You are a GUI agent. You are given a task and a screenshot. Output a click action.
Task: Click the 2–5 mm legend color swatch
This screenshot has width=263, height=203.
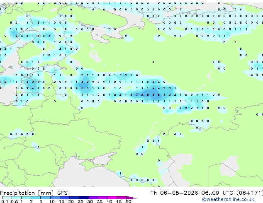coord(36,198)
